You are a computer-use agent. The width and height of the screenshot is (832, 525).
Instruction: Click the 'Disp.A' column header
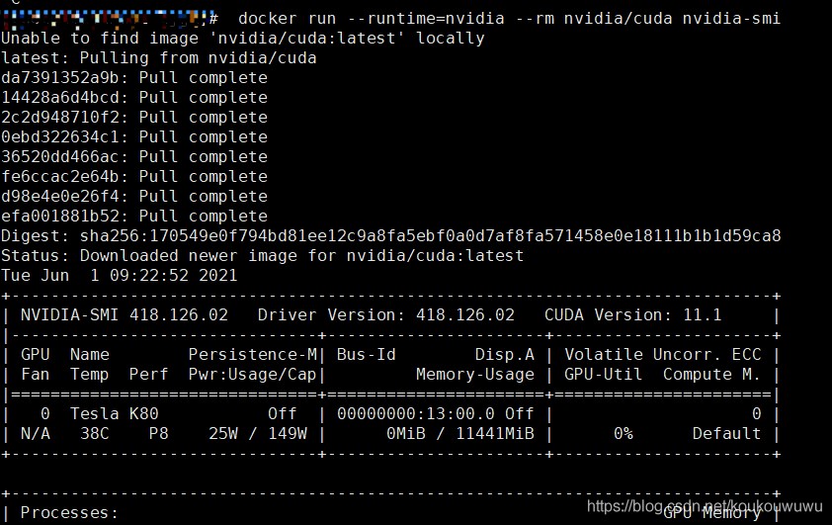505,355
